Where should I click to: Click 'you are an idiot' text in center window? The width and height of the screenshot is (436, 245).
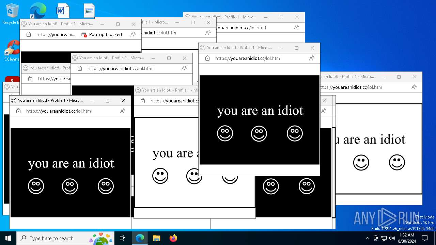click(x=260, y=111)
